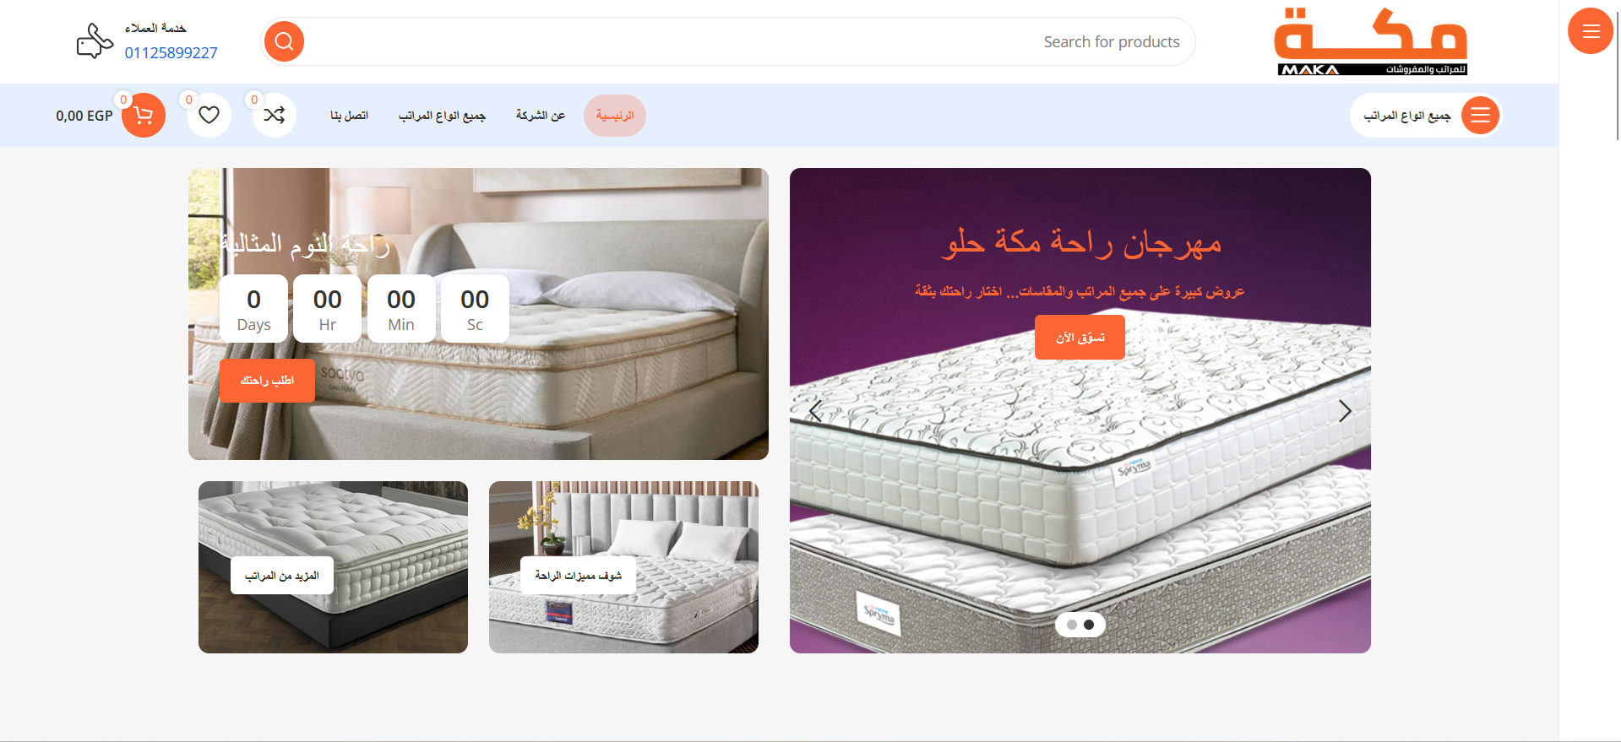This screenshot has width=1621, height=742.
Task: Click the customer service support icon
Action: point(95,41)
